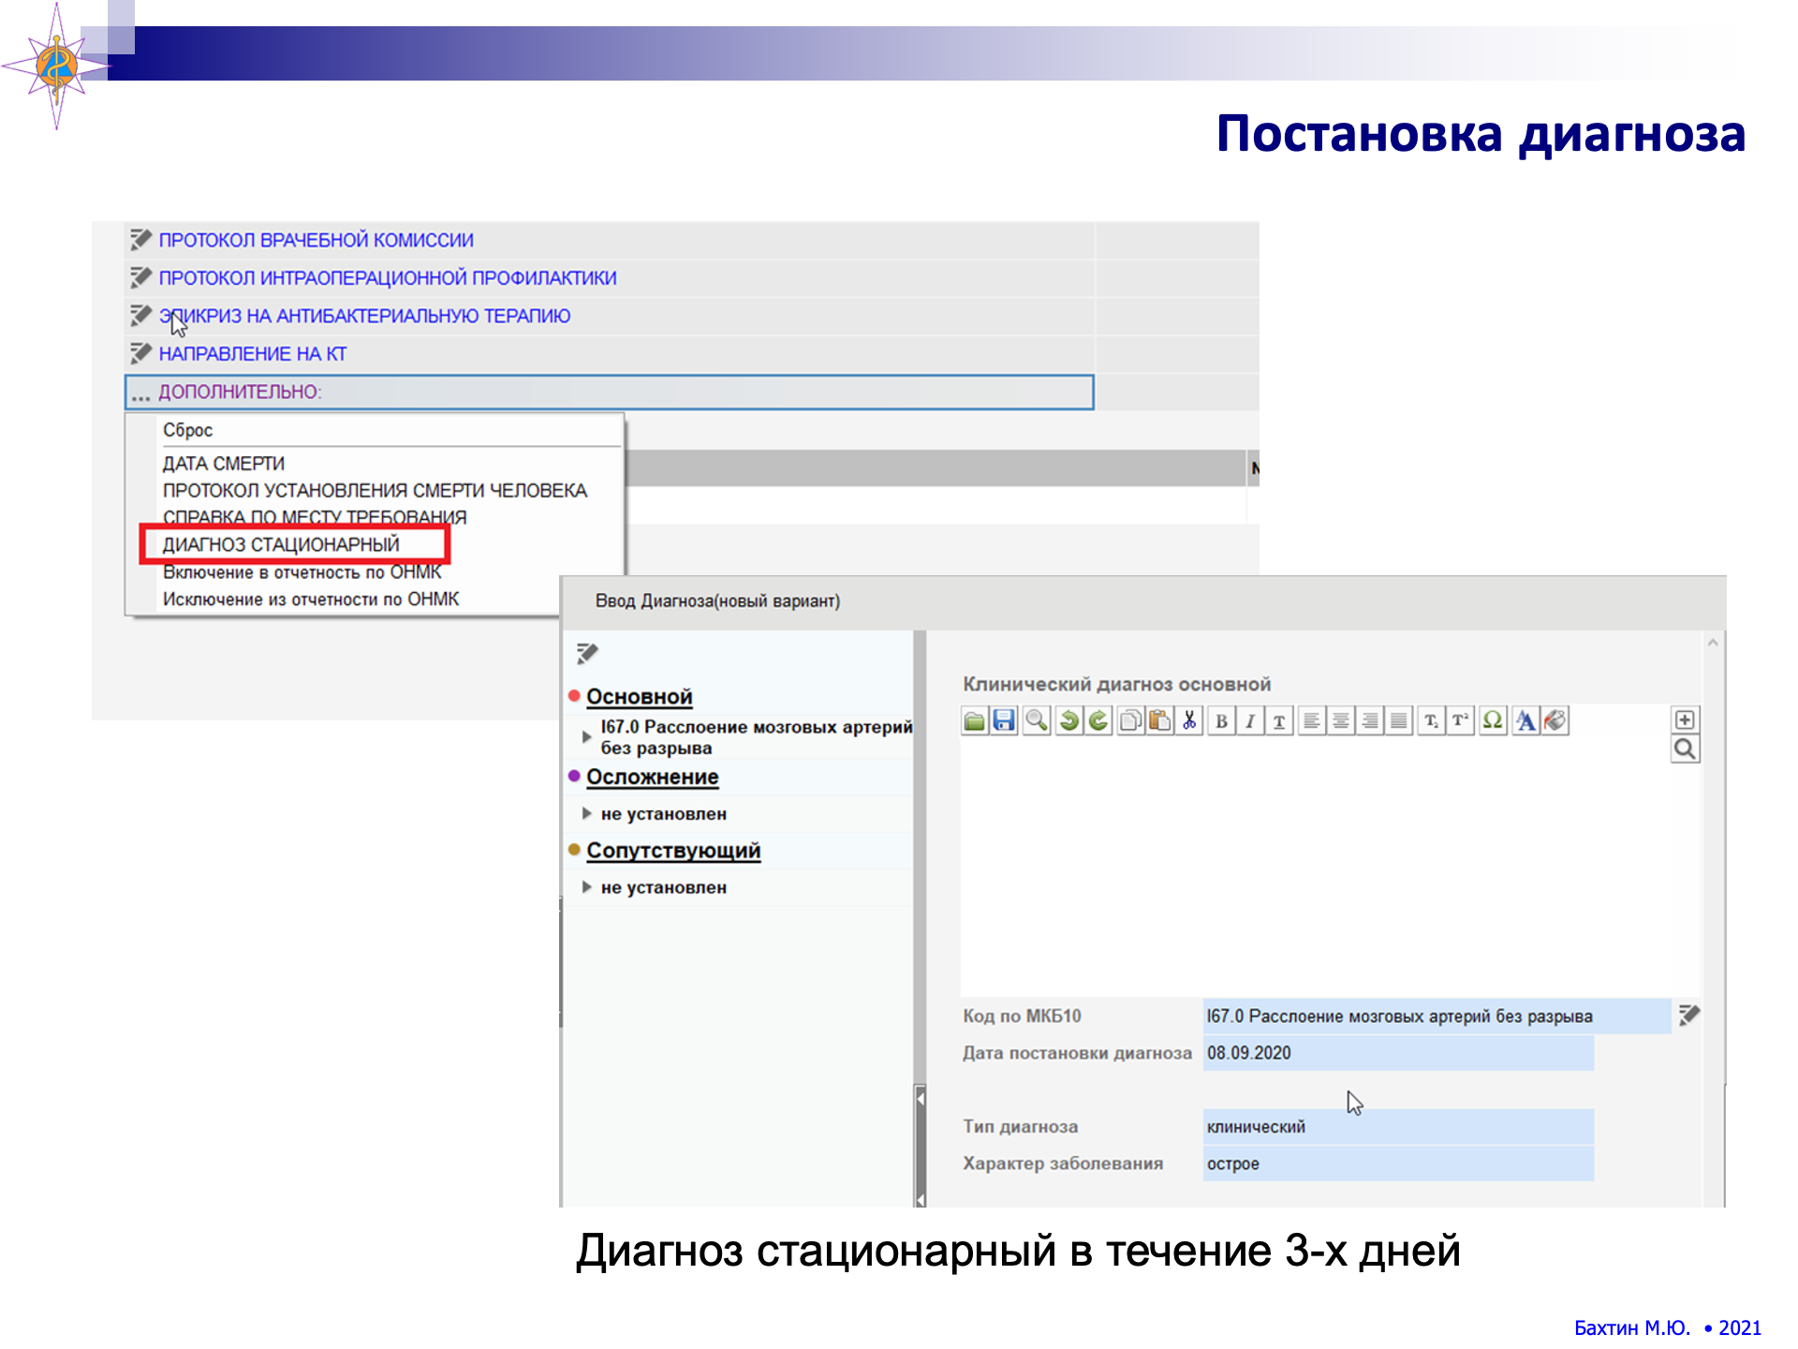Expand не установлен under Осложнение

pyautogui.click(x=586, y=813)
